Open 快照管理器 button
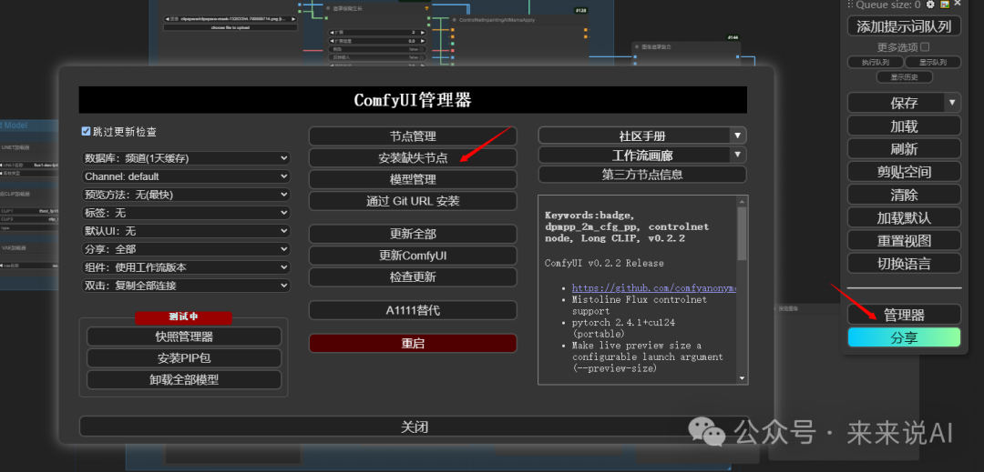The height and width of the screenshot is (472, 984). click(184, 336)
